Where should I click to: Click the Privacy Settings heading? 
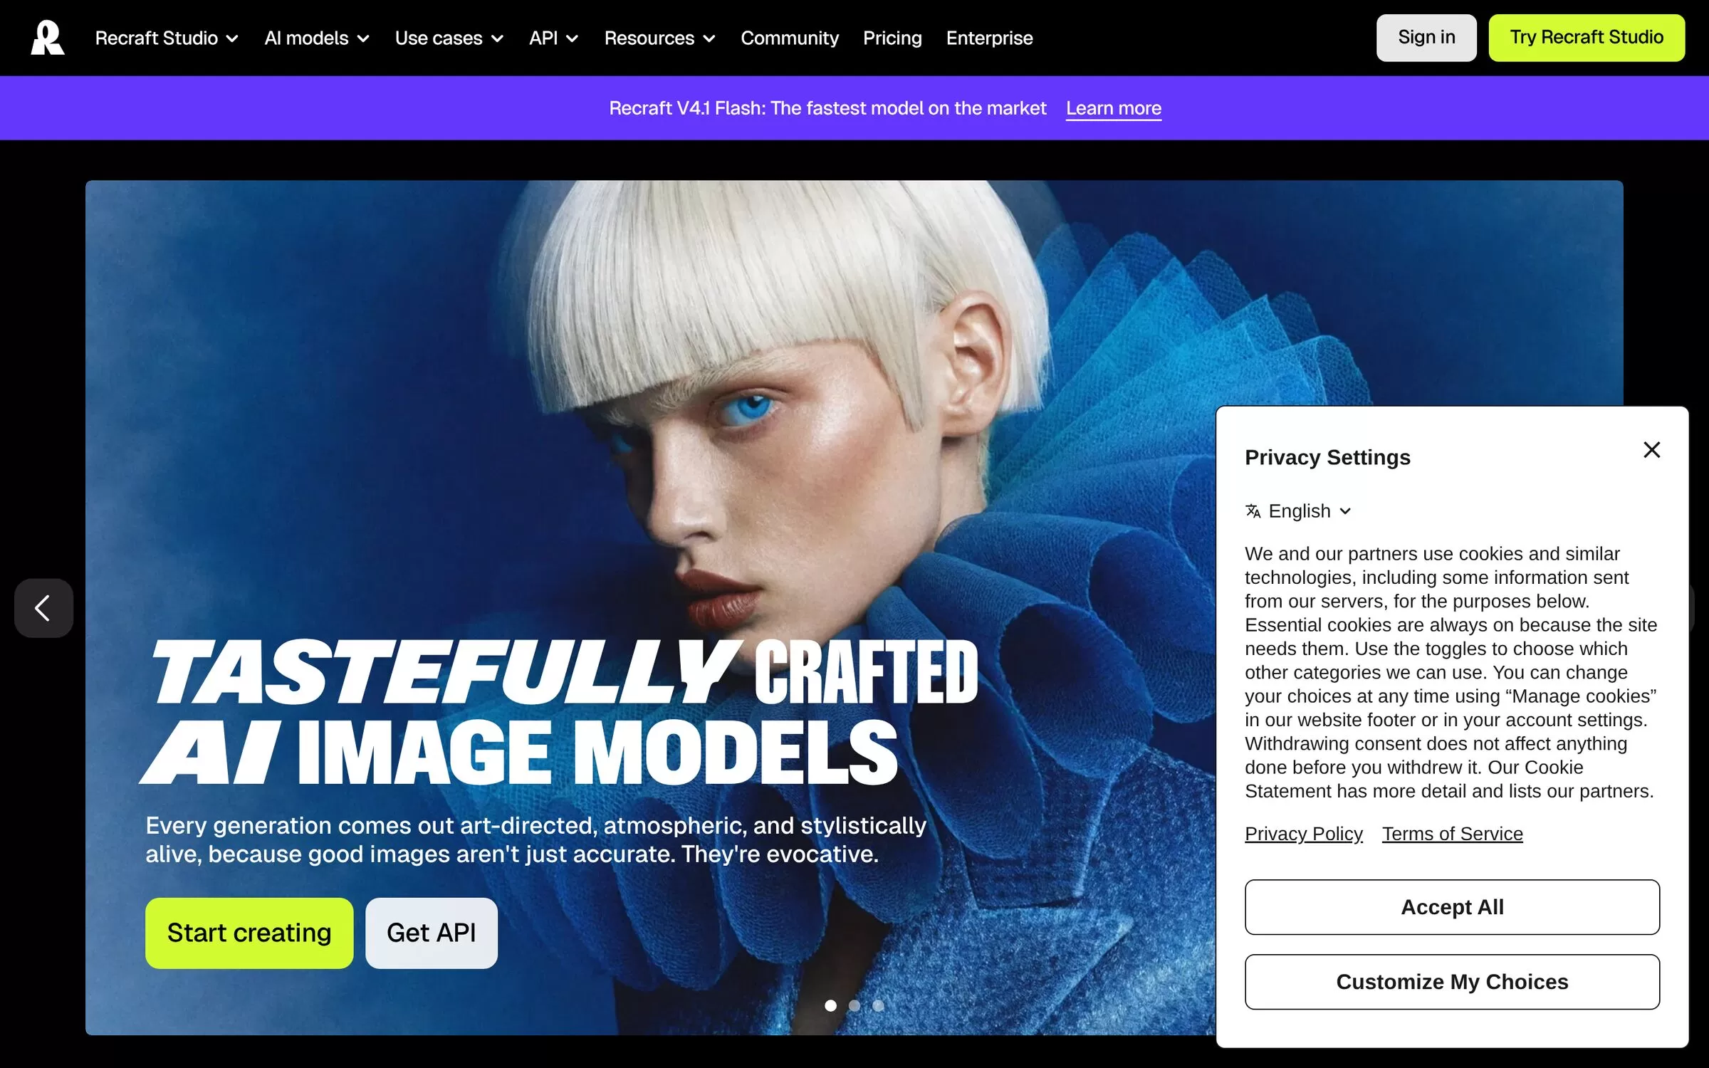pos(1327,457)
